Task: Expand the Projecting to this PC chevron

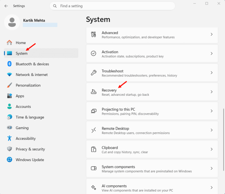Action: pos(211,111)
